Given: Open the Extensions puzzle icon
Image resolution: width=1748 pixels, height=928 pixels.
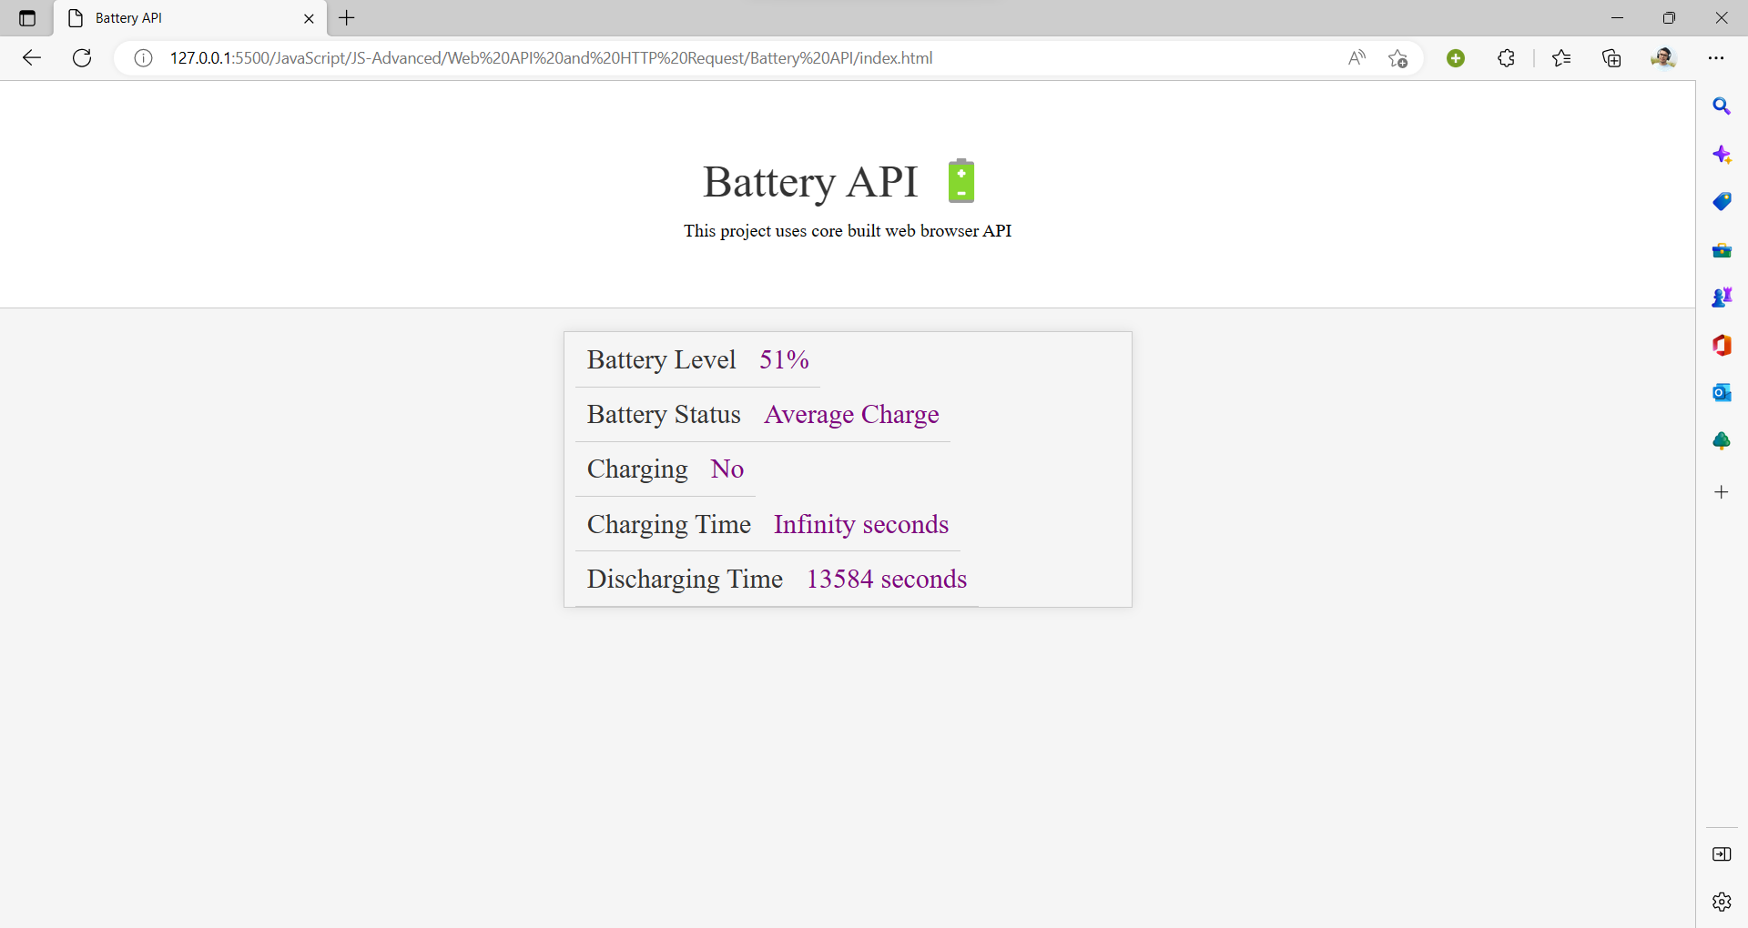Looking at the screenshot, I should pos(1506,58).
